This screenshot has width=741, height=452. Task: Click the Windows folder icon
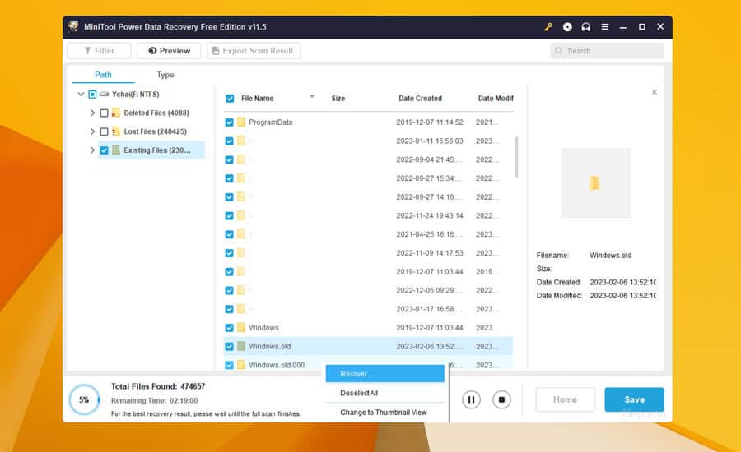point(241,327)
